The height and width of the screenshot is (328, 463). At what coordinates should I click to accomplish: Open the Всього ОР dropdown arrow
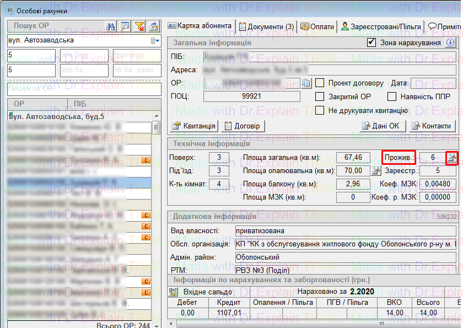tap(156, 325)
